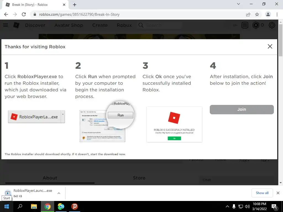Screen dimensions: 283x212
Task: Open the Roblox notifications feed icon
Action: (x=245, y=25)
